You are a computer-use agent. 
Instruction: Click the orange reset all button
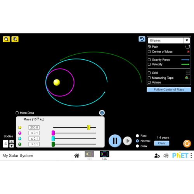point(187,144)
